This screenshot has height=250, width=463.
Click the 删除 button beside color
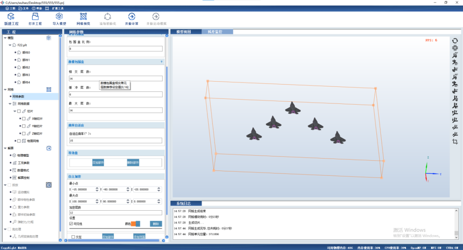pyautogui.click(x=156, y=224)
